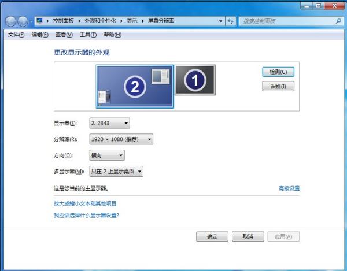Screen dimensions: 347x271
Task: Open the 分辨率 dropdown 1920 × 1080
Action: pos(121,139)
